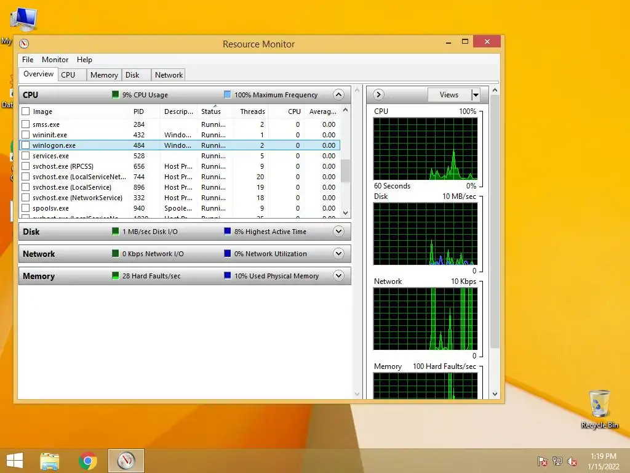Click the blue Highest Active Time indicator
The image size is (630, 473).
[x=228, y=232]
